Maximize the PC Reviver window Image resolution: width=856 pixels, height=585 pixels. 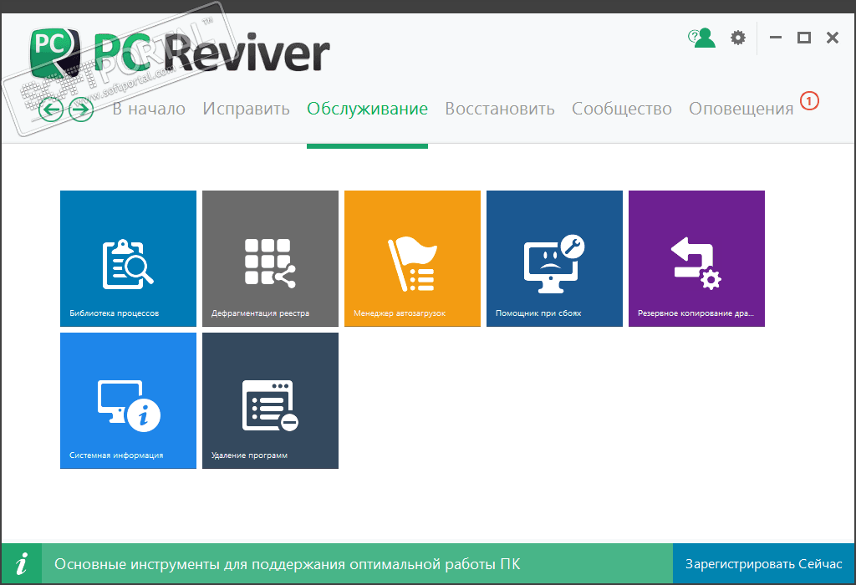pyautogui.click(x=803, y=38)
